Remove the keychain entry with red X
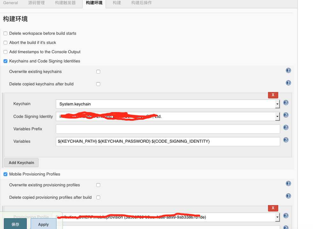The width and height of the screenshot is (313, 229). tap(273, 95)
